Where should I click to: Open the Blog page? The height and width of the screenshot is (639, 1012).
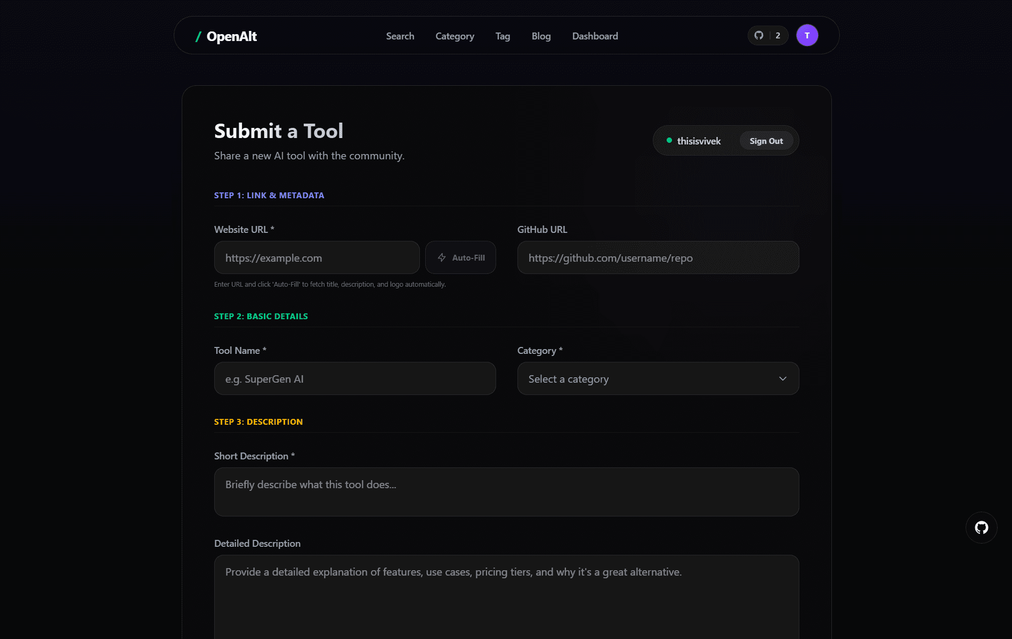(x=541, y=36)
